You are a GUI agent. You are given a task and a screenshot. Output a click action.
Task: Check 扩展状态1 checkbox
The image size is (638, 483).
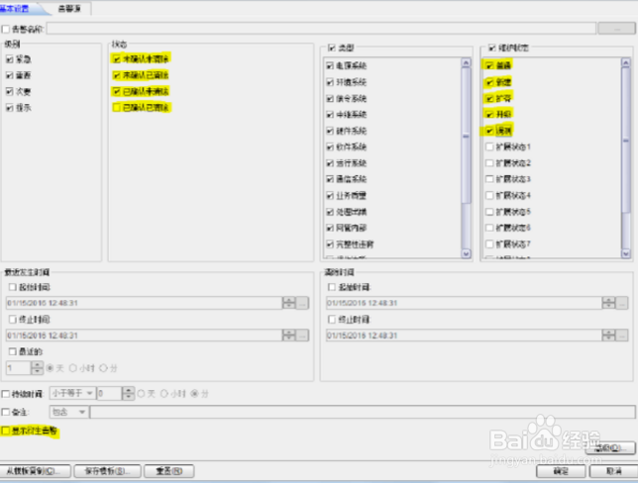point(489,146)
